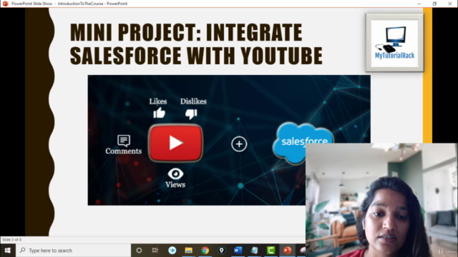Open Task View on the taskbar
This screenshot has height=257, width=458.
coord(155,251)
